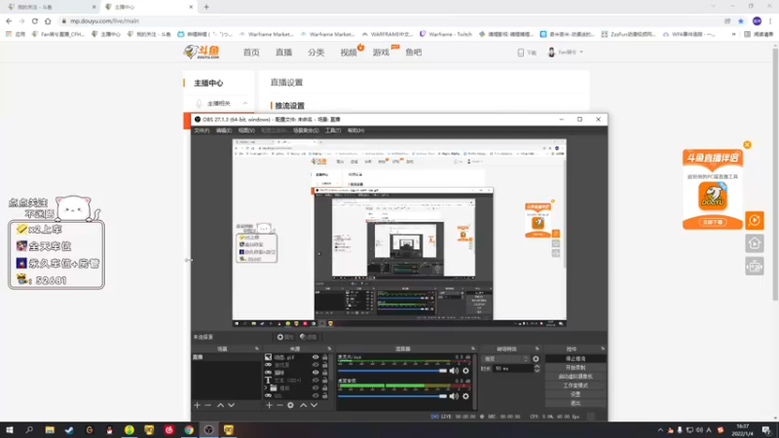779x438 pixels.
Task: Reload the page in Chrome
Action: point(35,20)
